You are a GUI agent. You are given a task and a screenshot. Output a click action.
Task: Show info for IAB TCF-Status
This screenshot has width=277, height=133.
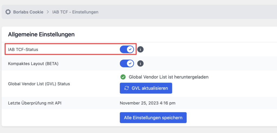140,50
